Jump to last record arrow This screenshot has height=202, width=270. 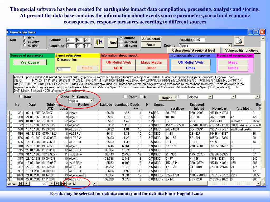[57, 184]
